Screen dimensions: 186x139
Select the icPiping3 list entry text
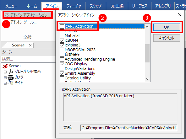pyautogui.click(x=73, y=45)
